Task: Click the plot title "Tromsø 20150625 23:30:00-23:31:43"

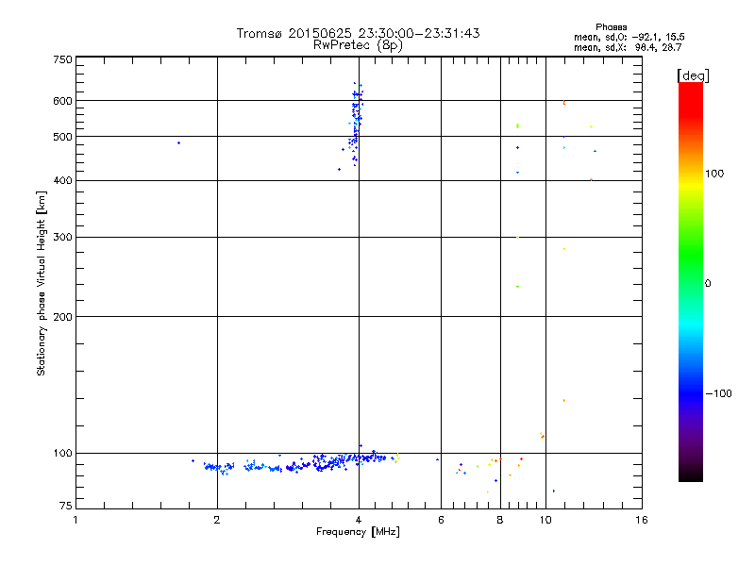Action: (x=358, y=33)
